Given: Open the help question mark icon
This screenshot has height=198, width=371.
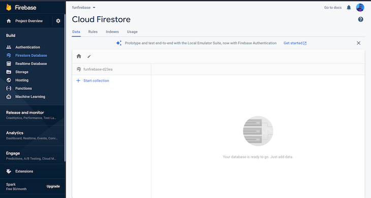Looking at the screenshot, I should click(x=360, y=19).
